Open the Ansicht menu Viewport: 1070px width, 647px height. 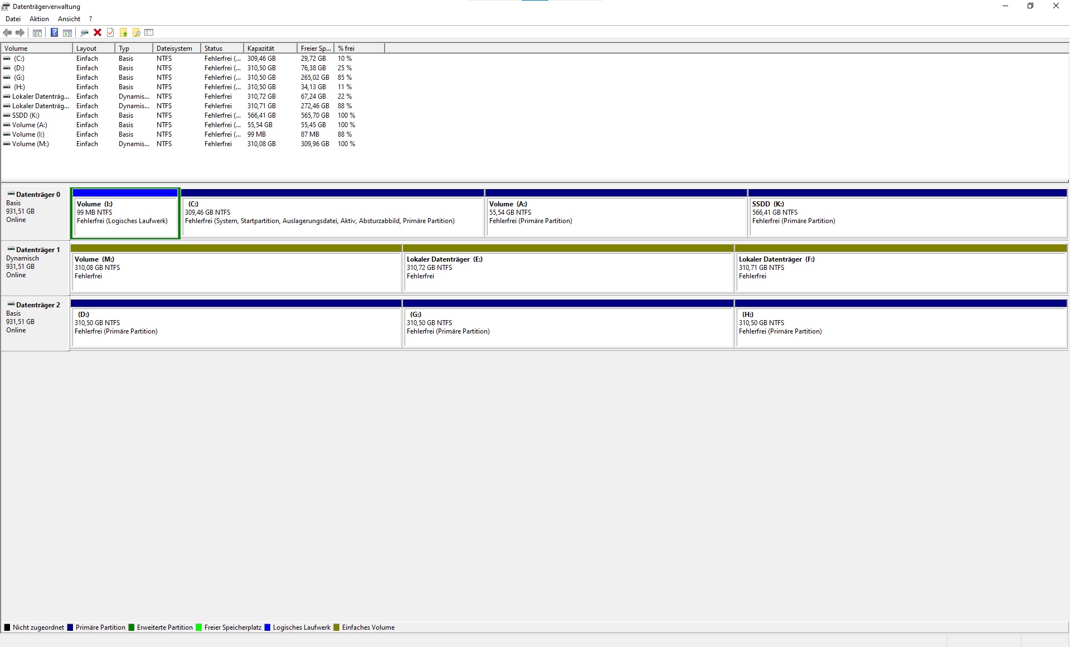(69, 19)
